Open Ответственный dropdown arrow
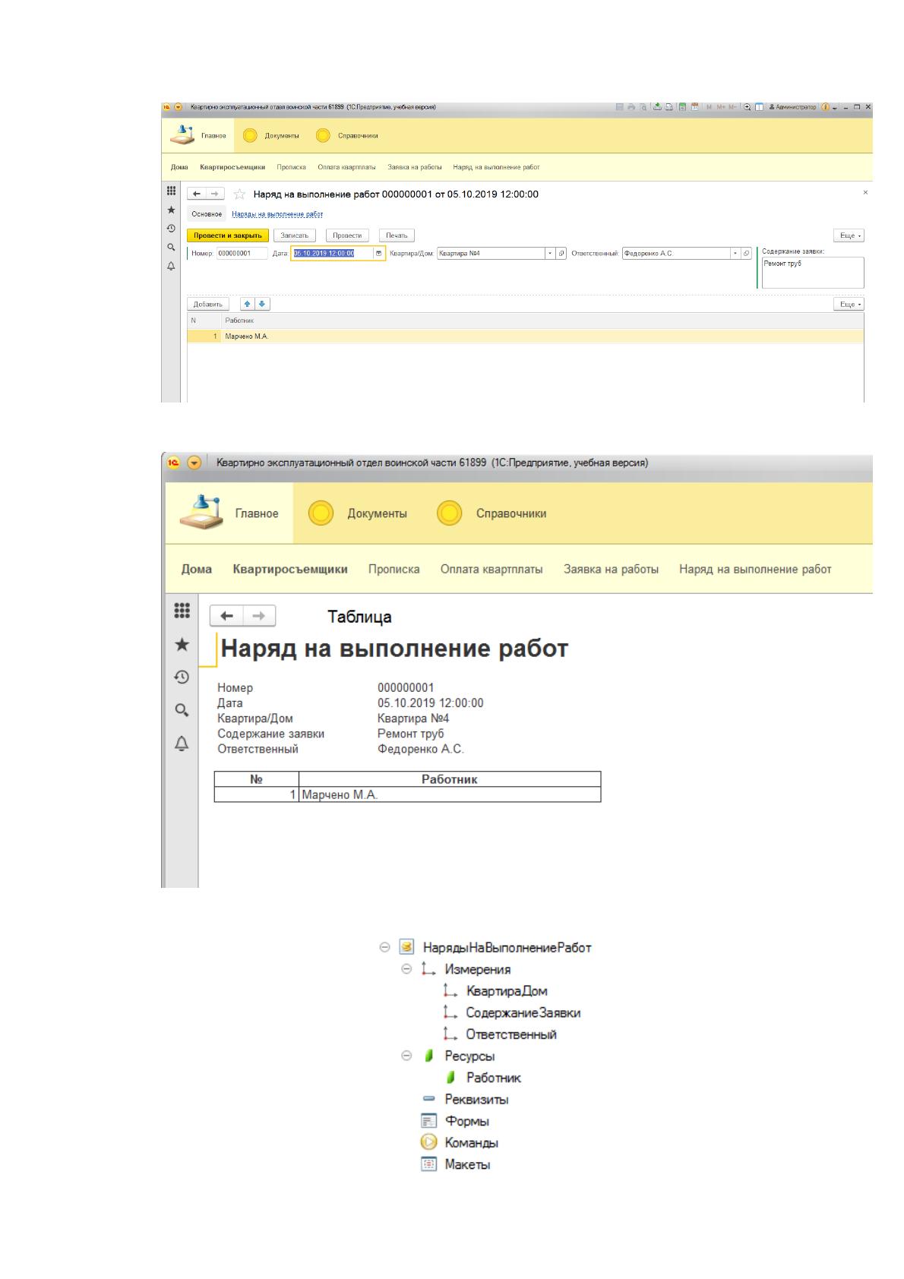 click(x=735, y=254)
